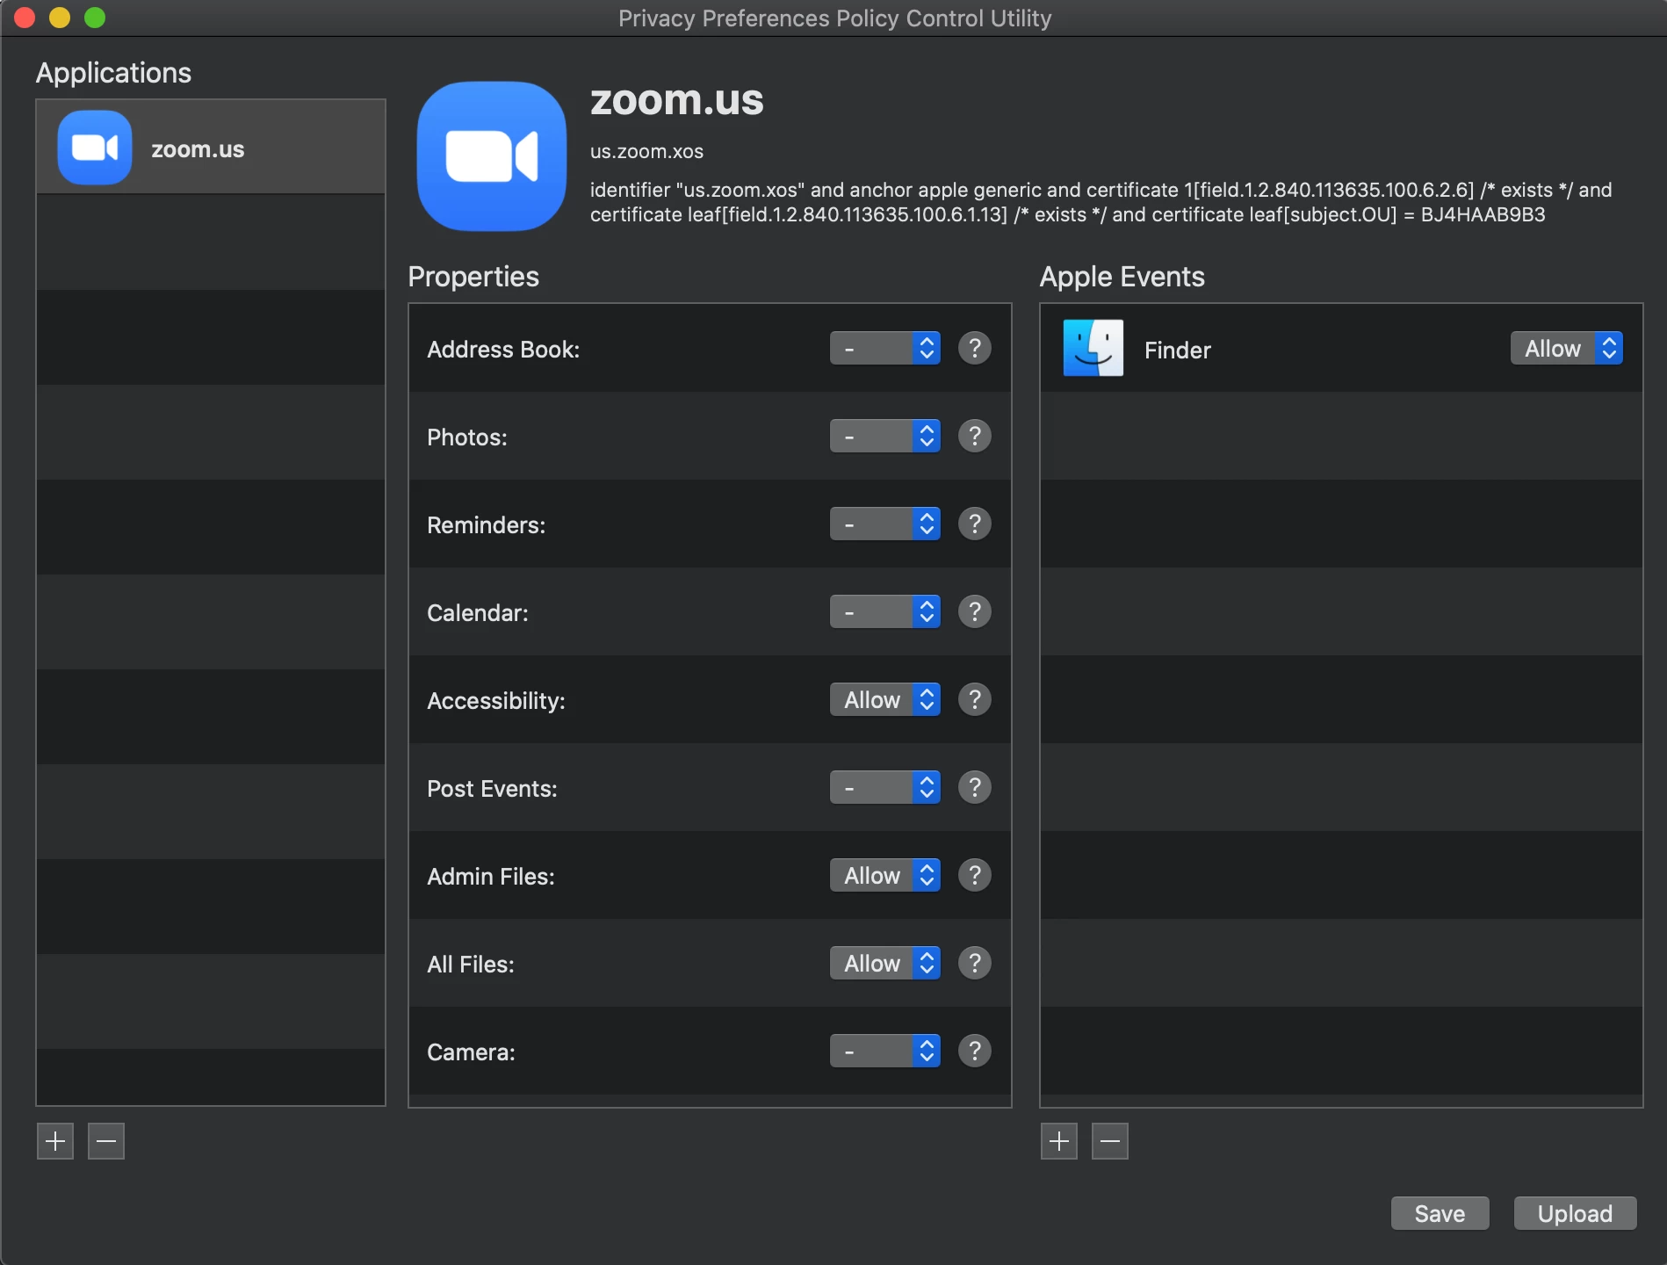
Task: Click the Upload button
Action: 1576,1213
